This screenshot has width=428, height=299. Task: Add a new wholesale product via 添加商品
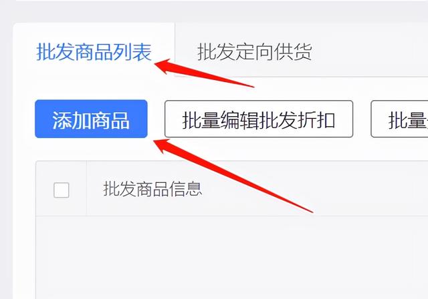[91, 119]
